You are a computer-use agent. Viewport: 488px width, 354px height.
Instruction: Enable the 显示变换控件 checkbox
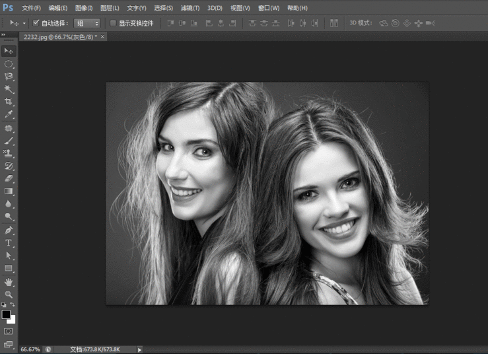(112, 22)
